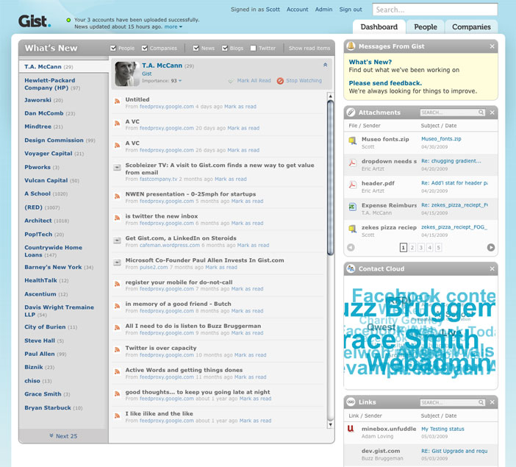Click scrollbar up arrow in feed list
Image resolution: width=516 pixels, height=467 pixels.
click(x=330, y=96)
